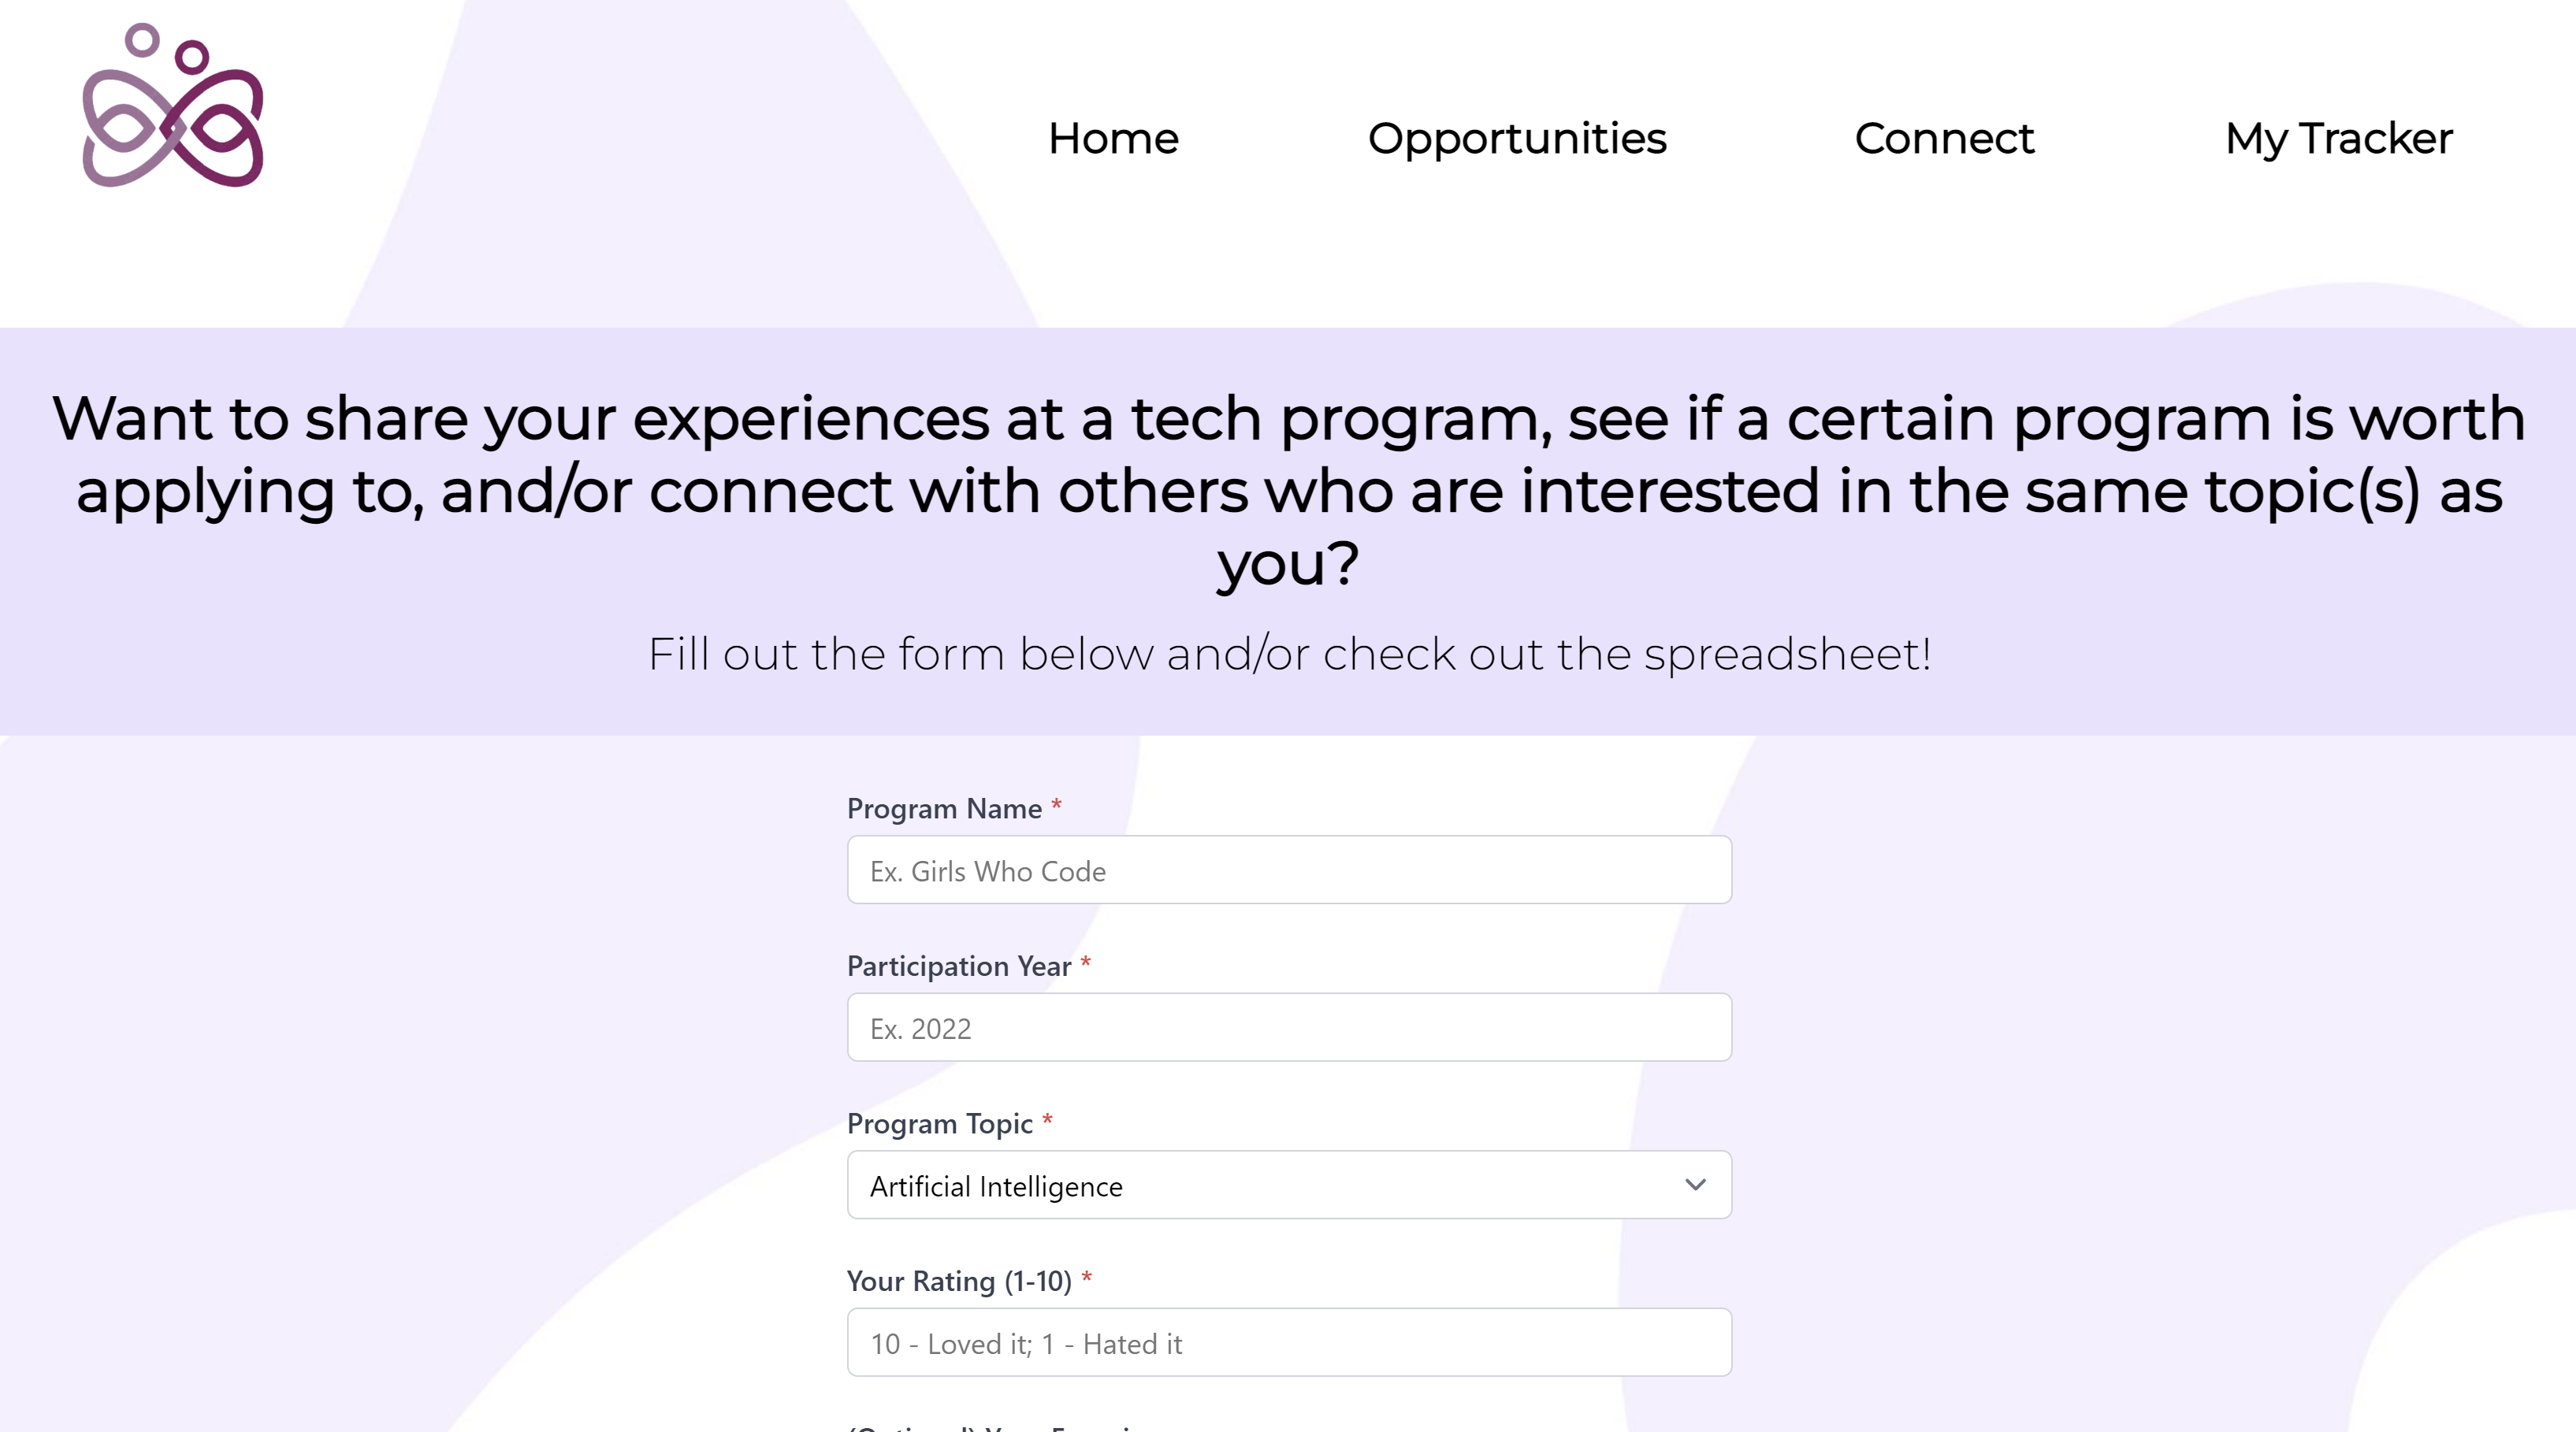The width and height of the screenshot is (2576, 1432).
Task: Go to the Opportunities page
Action: coord(1517,138)
